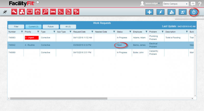Open the house buildings module icon
Screen dimensions: 204x111
37,12
